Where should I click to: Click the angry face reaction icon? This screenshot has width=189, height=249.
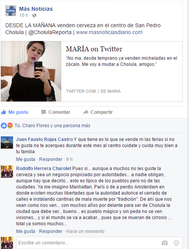pyautogui.click(x=10, y=126)
